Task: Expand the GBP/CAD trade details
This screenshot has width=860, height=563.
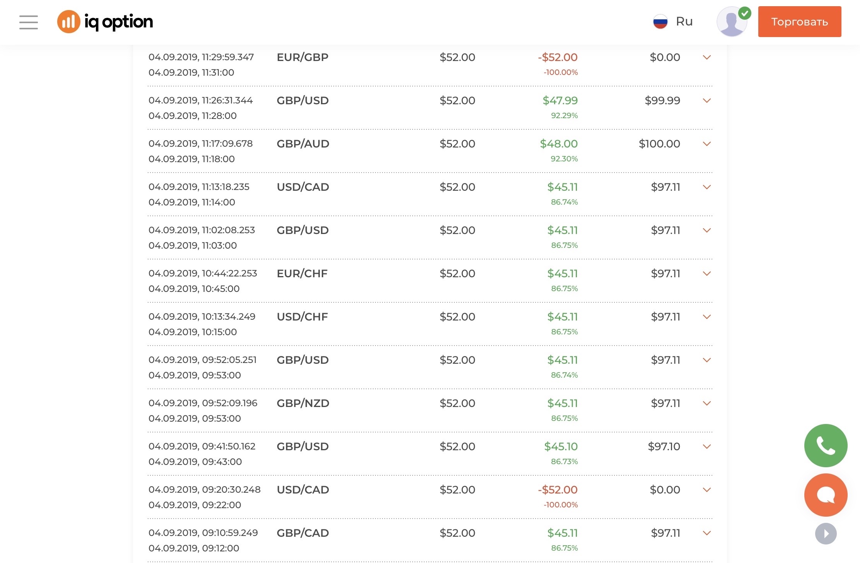Action: coord(706,533)
